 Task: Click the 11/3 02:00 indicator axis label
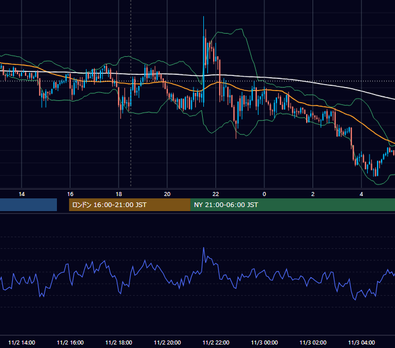tap(313, 342)
